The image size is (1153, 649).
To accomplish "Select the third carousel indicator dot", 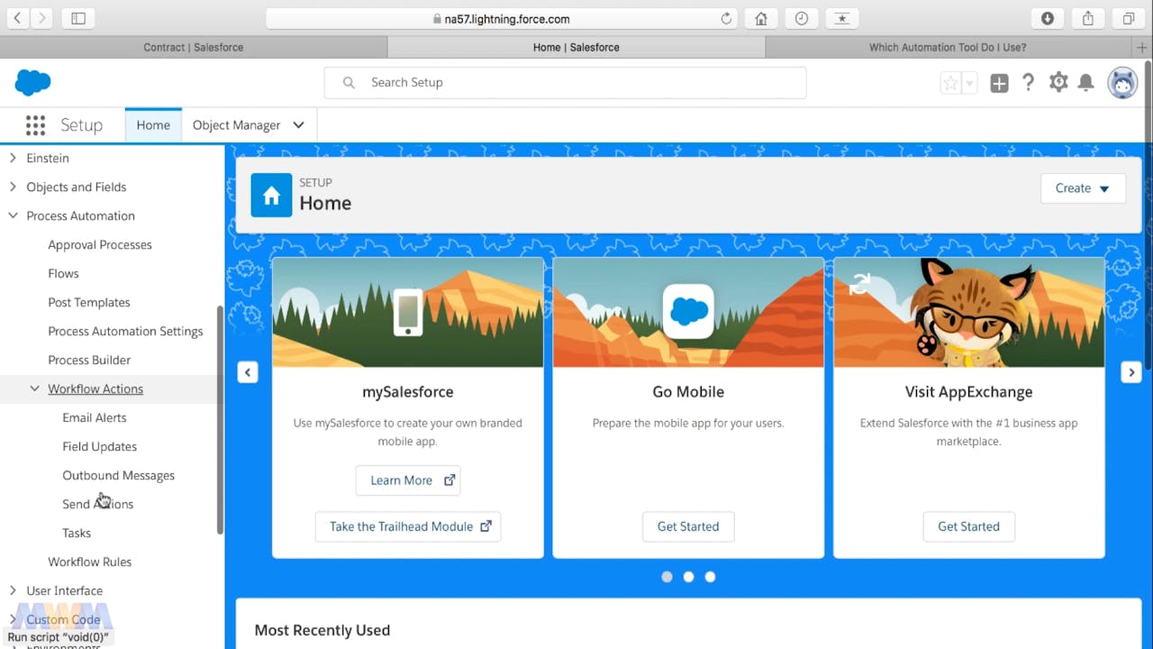I will [x=710, y=577].
